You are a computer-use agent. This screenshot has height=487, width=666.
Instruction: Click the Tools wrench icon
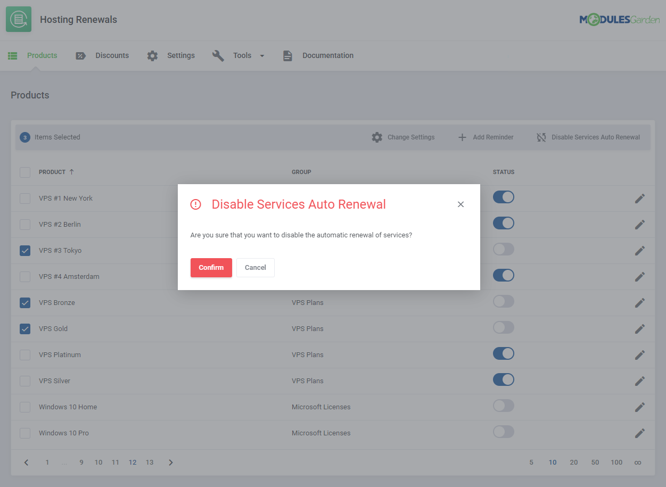coord(218,55)
